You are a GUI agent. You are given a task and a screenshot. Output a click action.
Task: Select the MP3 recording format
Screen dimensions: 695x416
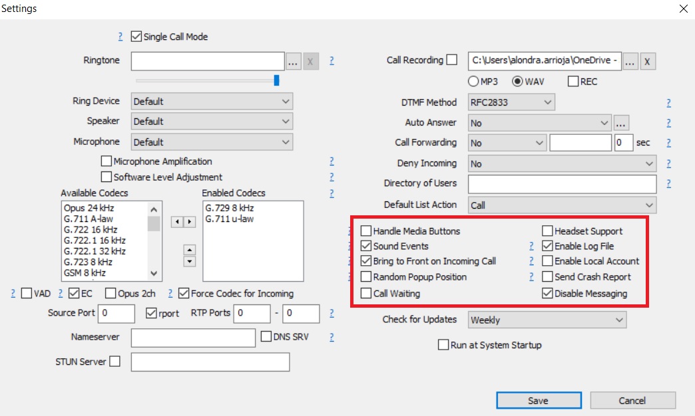click(x=473, y=82)
